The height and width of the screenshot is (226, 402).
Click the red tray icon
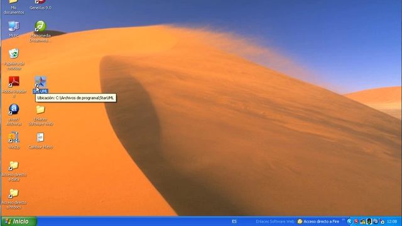tap(356, 222)
